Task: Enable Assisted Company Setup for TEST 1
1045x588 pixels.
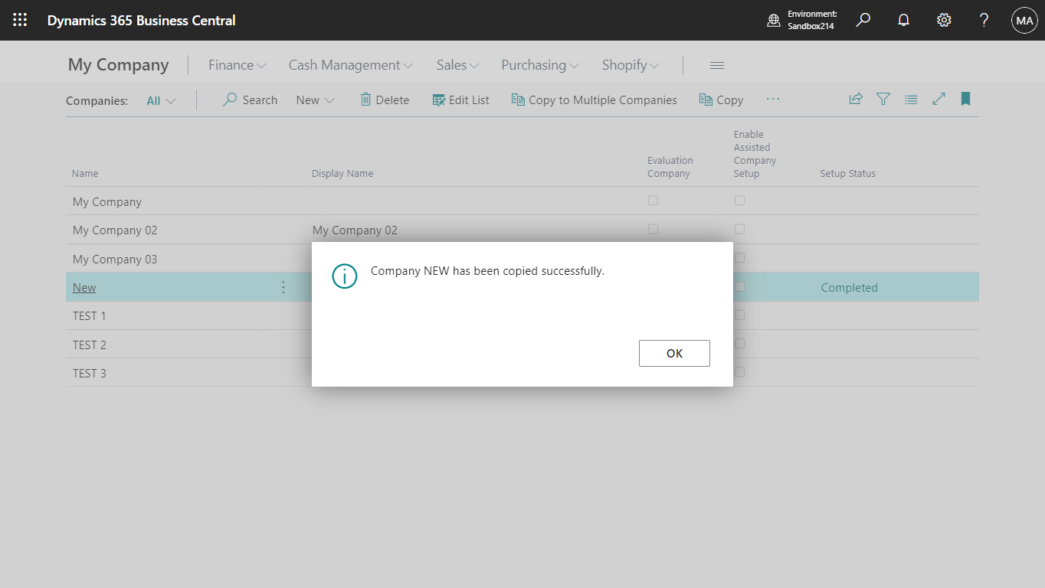Action: (739, 315)
